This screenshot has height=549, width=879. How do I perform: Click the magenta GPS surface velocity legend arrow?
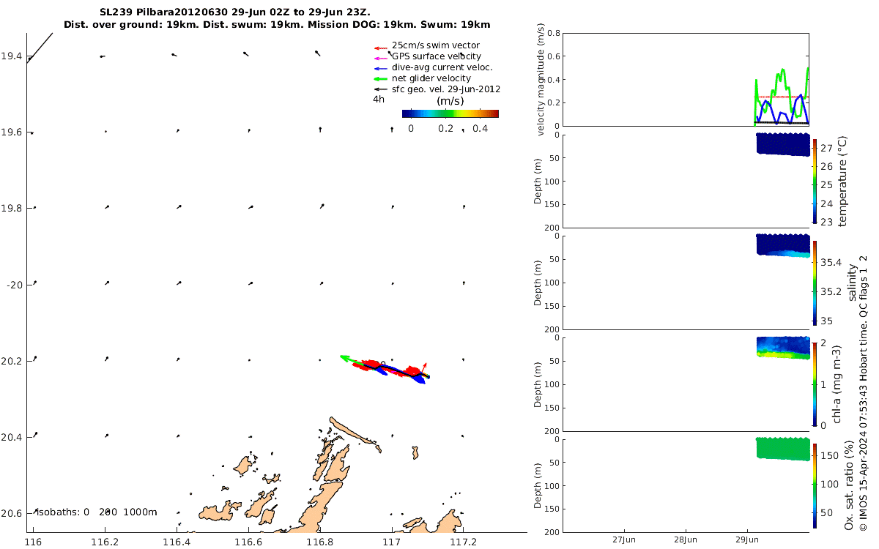click(x=379, y=59)
